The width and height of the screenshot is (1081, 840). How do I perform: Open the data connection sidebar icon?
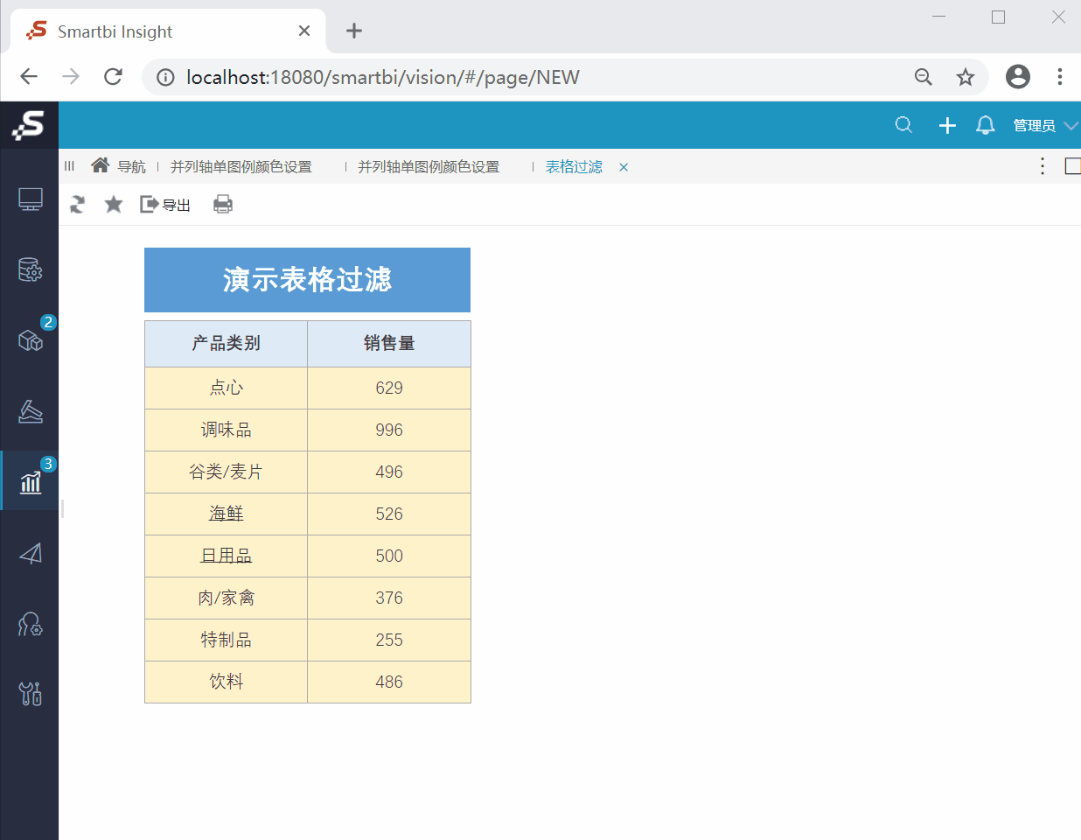point(31,269)
